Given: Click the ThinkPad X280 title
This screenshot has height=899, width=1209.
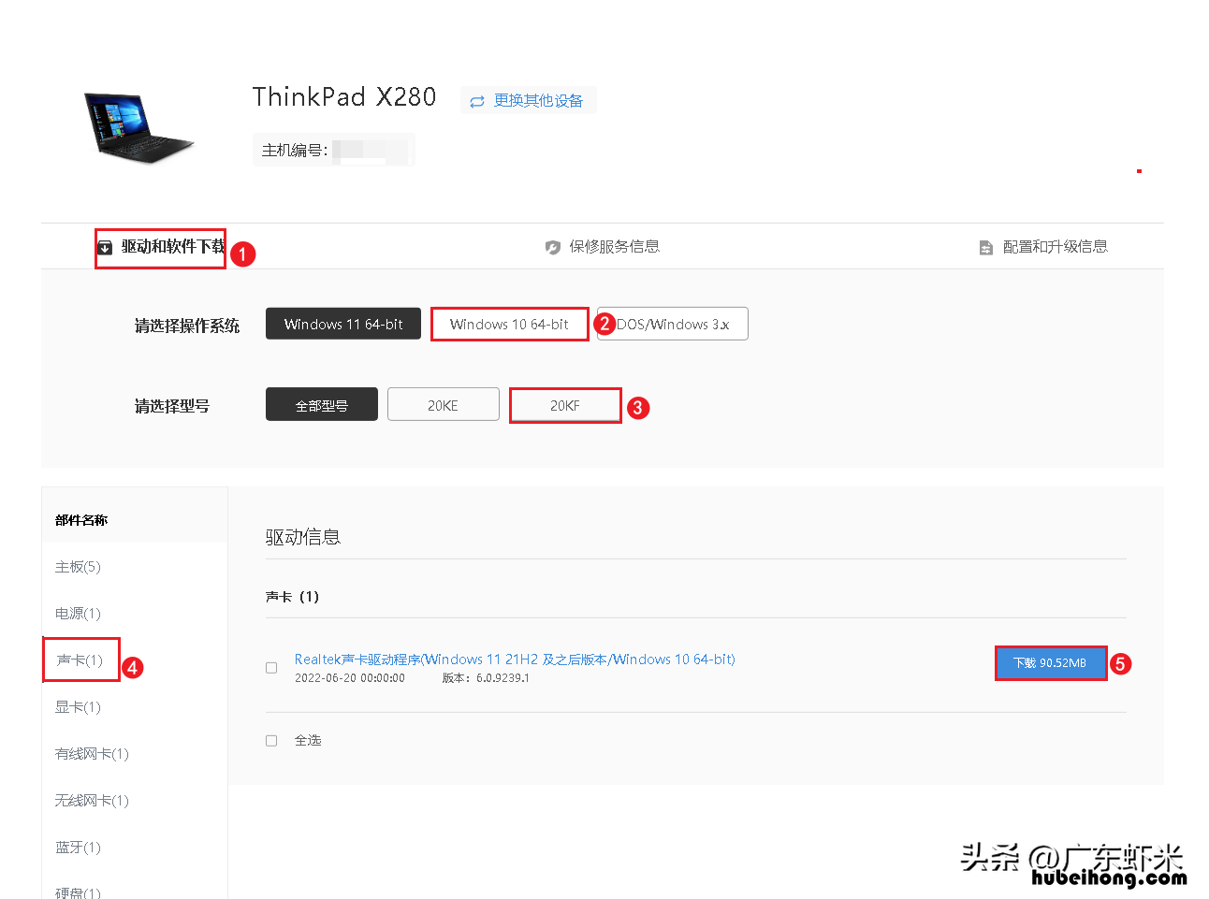Looking at the screenshot, I should tap(344, 97).
